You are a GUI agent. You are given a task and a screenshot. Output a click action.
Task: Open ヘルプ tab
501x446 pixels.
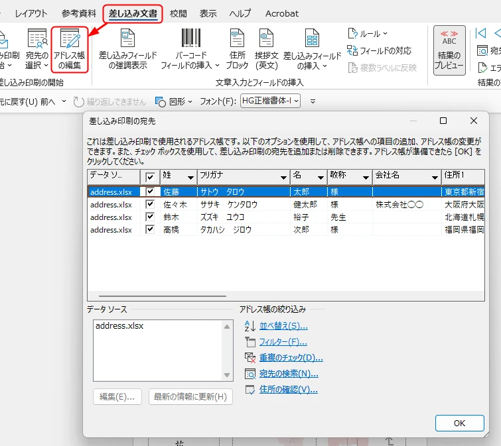pos(240,13)
